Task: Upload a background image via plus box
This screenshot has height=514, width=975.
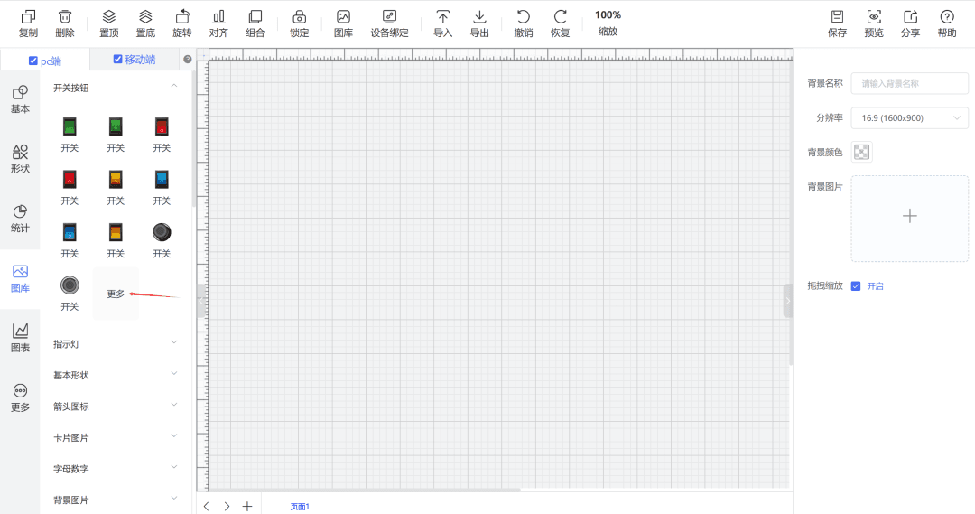Action: coord(910,218)
